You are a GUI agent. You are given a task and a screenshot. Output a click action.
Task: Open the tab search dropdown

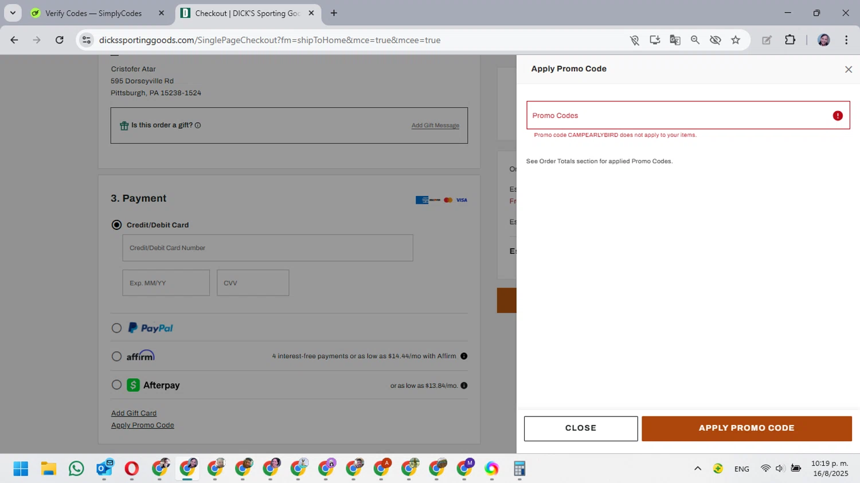(13, 13)
